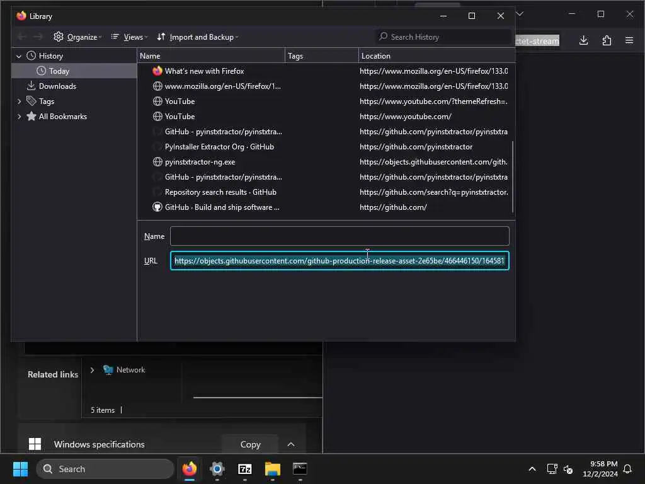
Task: Select YouTube entry with themeRefresh URL
Action: click(325, 101)
